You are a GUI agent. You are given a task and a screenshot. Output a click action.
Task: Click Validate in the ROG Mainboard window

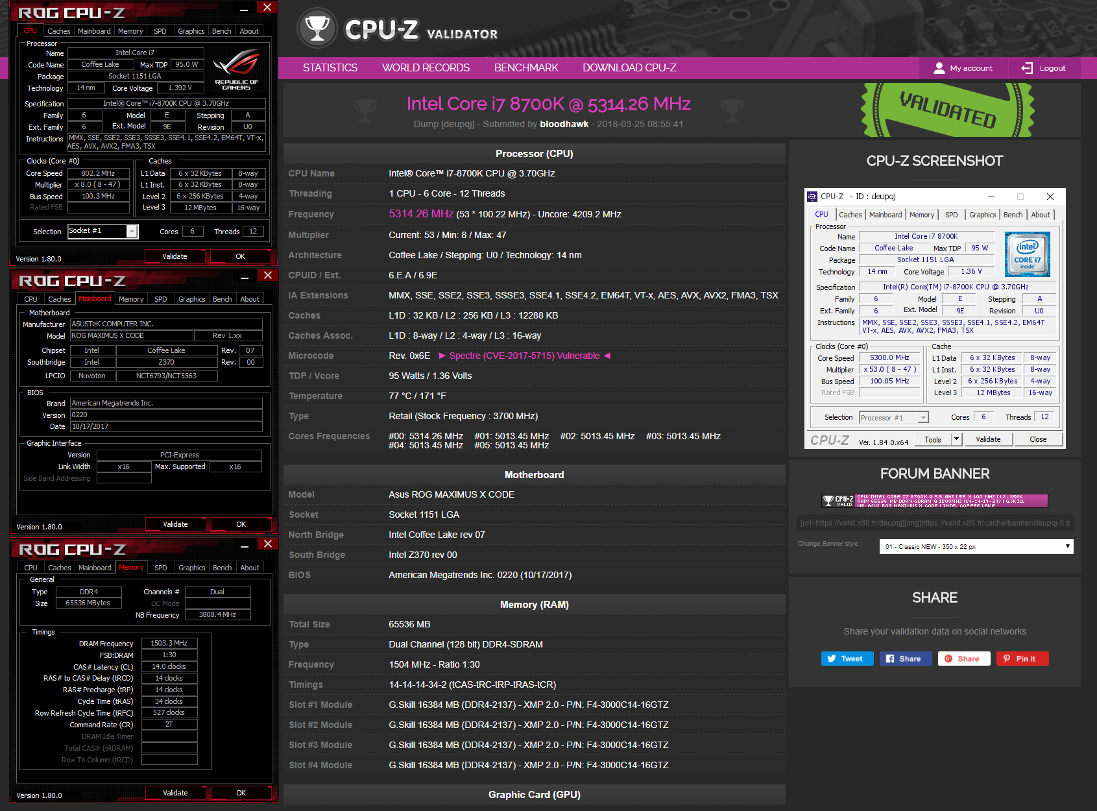pos(175,524)
